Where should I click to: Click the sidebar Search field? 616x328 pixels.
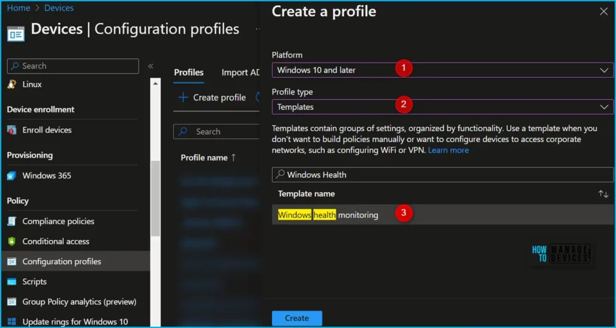73,66
